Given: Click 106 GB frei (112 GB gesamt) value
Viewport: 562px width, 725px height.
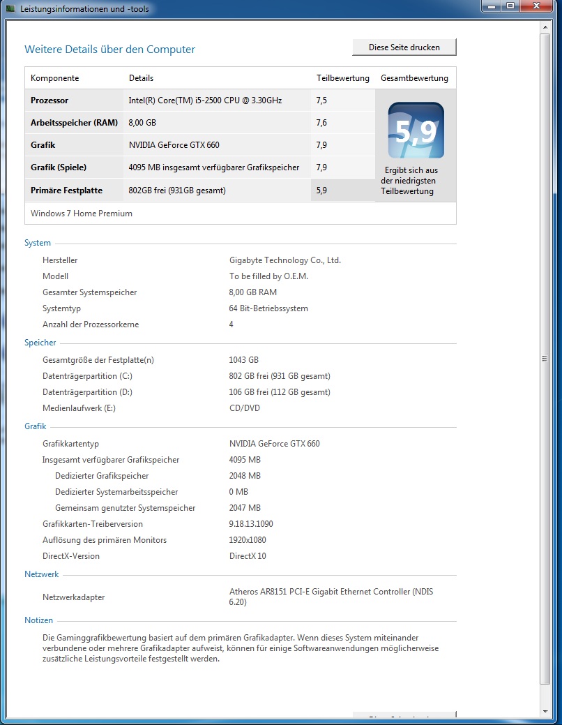Looking at the screenshot, I should [280, 392].
